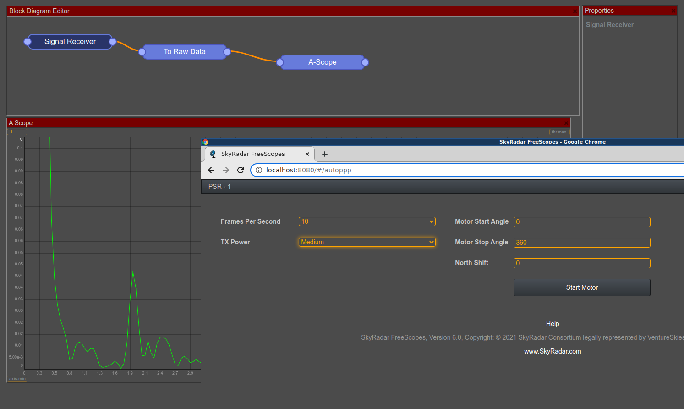Click the North Shift input field
This screenshot has height=409, width=684.
582,263
